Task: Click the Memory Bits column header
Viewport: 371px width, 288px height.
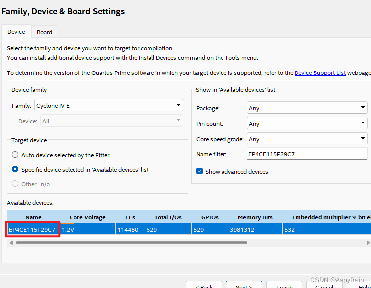Action: pos(255,217)
